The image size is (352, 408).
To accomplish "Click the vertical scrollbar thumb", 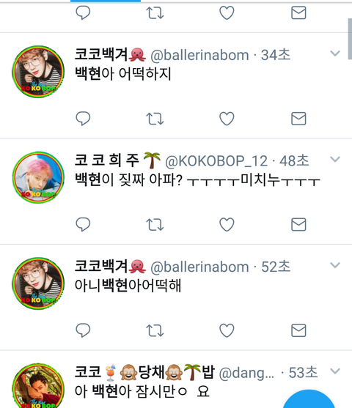I will (350, 39).
